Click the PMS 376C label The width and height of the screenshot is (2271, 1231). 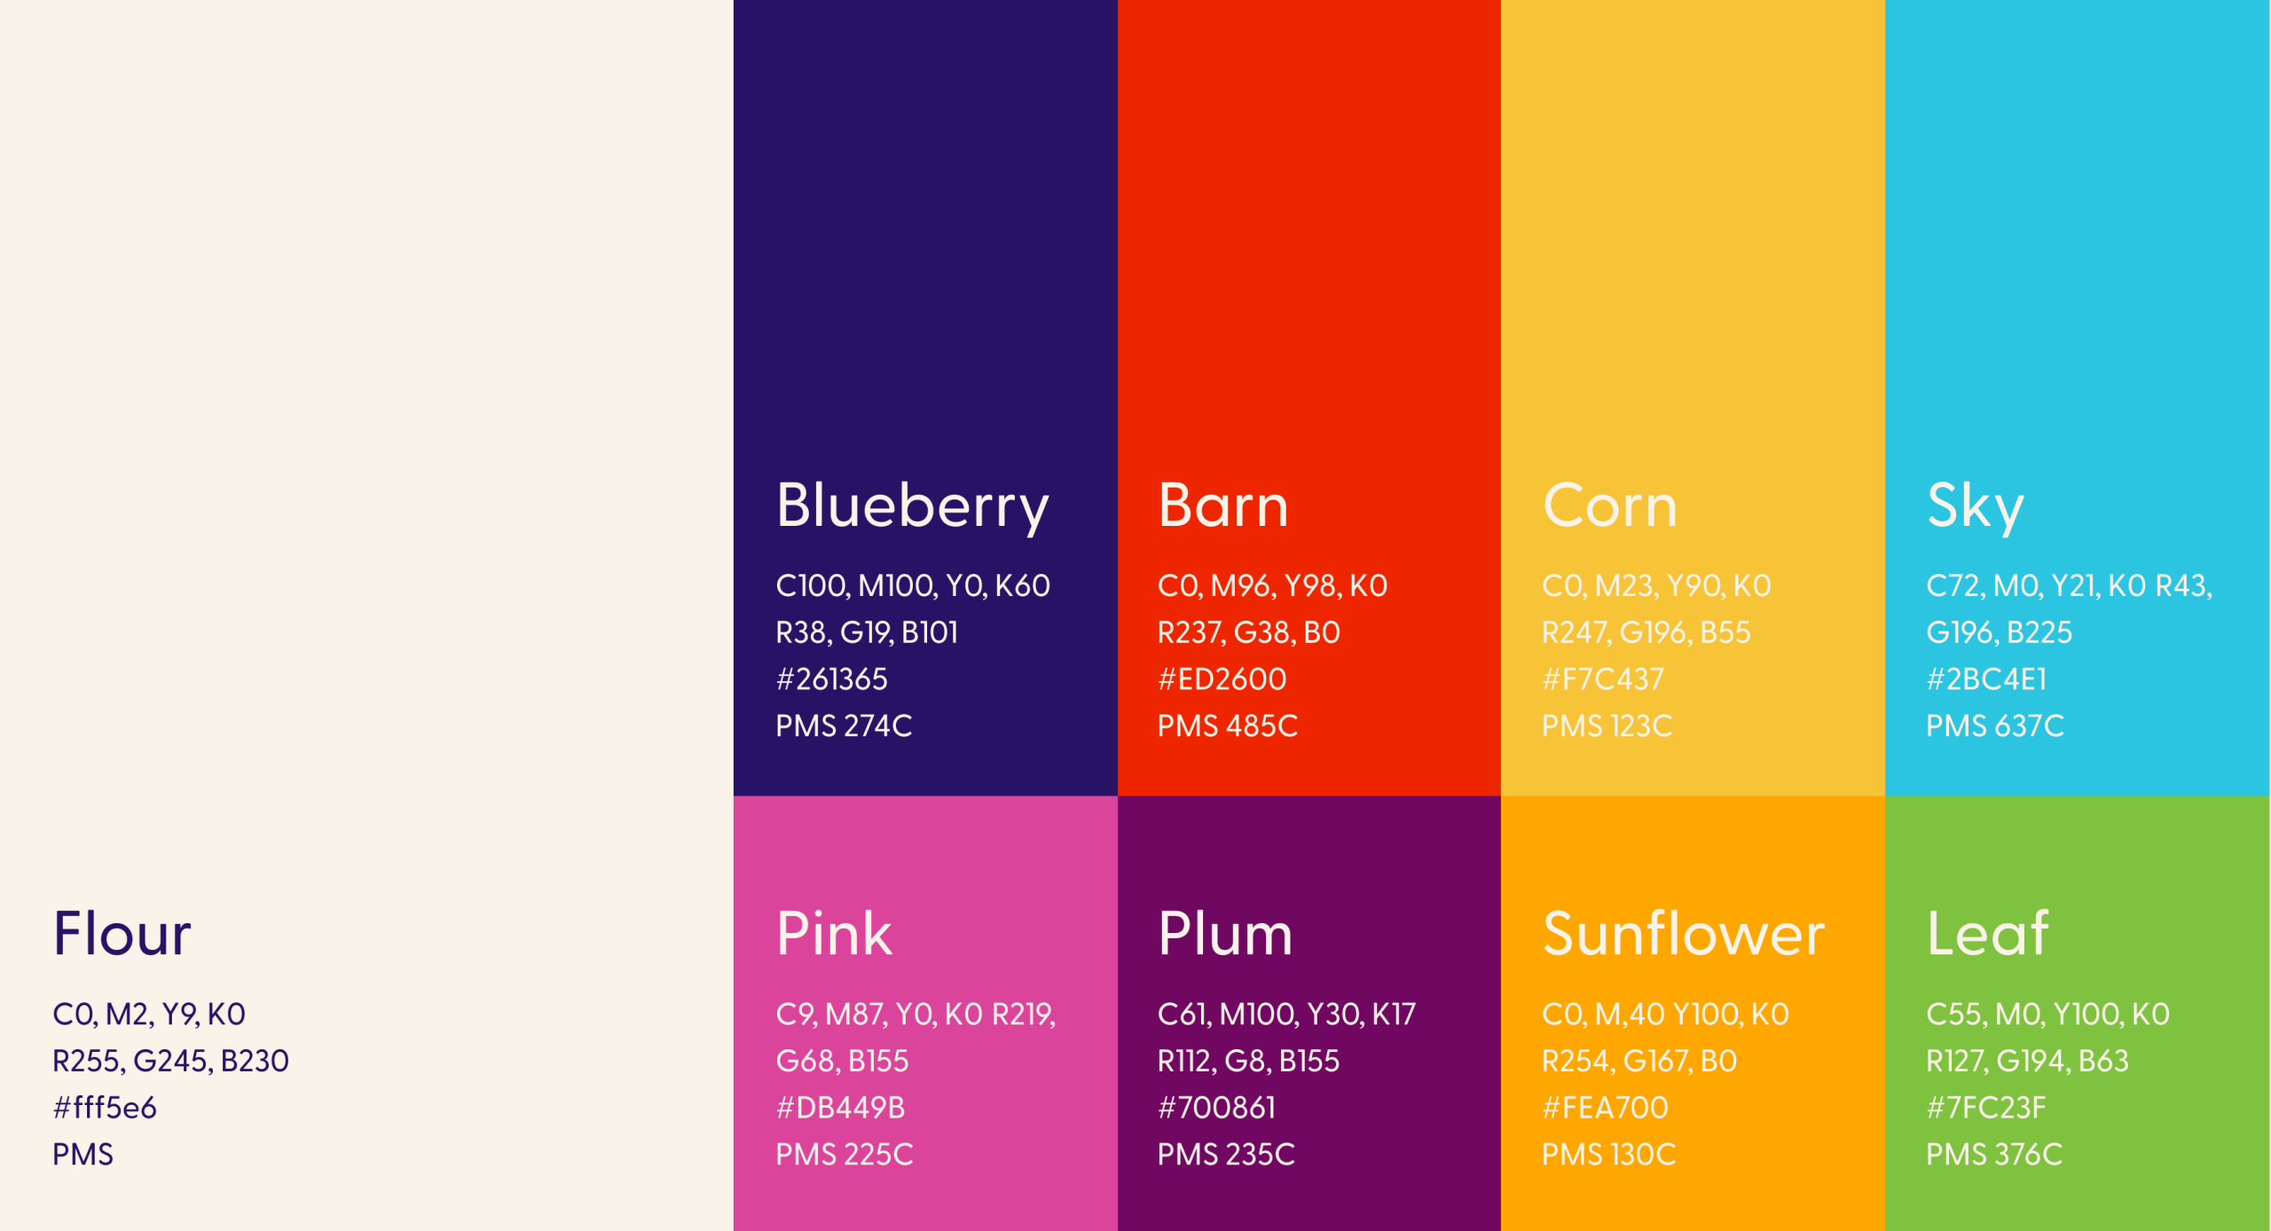[1994, 1155]
